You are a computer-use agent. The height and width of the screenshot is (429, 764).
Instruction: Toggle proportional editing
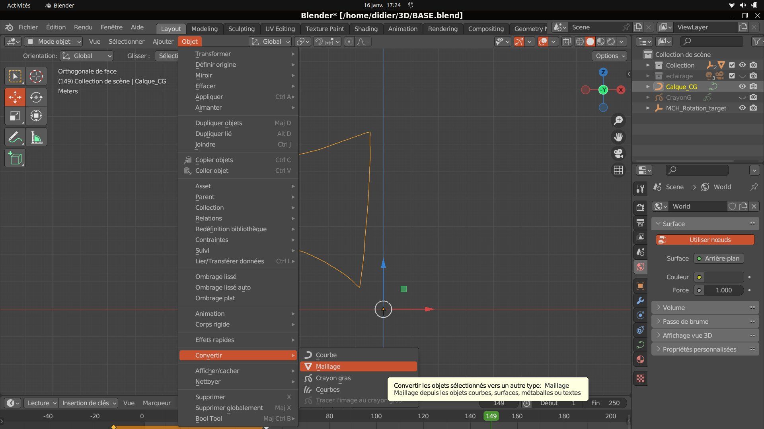[x=349, y=41]
